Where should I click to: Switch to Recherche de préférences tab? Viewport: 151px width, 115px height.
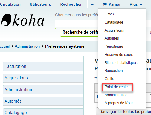(x=79, y=32)
